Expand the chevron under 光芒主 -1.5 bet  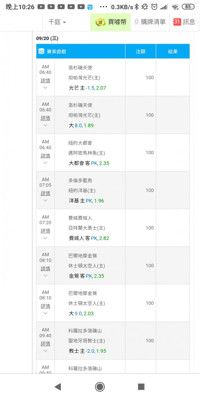[x=46, y=88]
